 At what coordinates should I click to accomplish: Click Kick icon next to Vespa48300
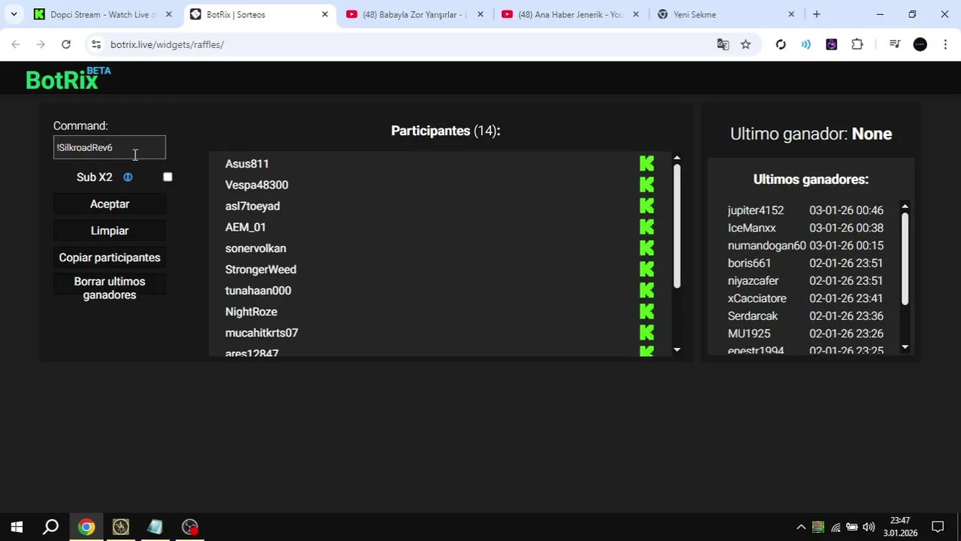point(647,185)
